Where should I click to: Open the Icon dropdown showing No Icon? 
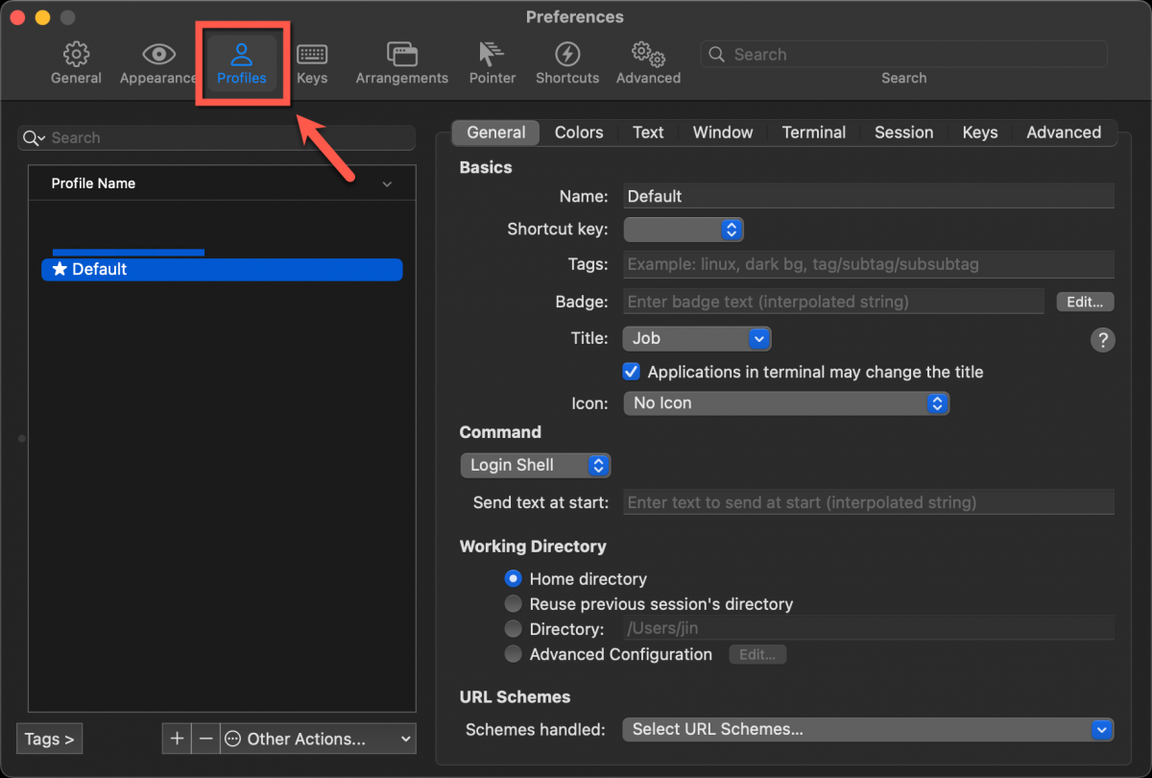pos(786,403)
